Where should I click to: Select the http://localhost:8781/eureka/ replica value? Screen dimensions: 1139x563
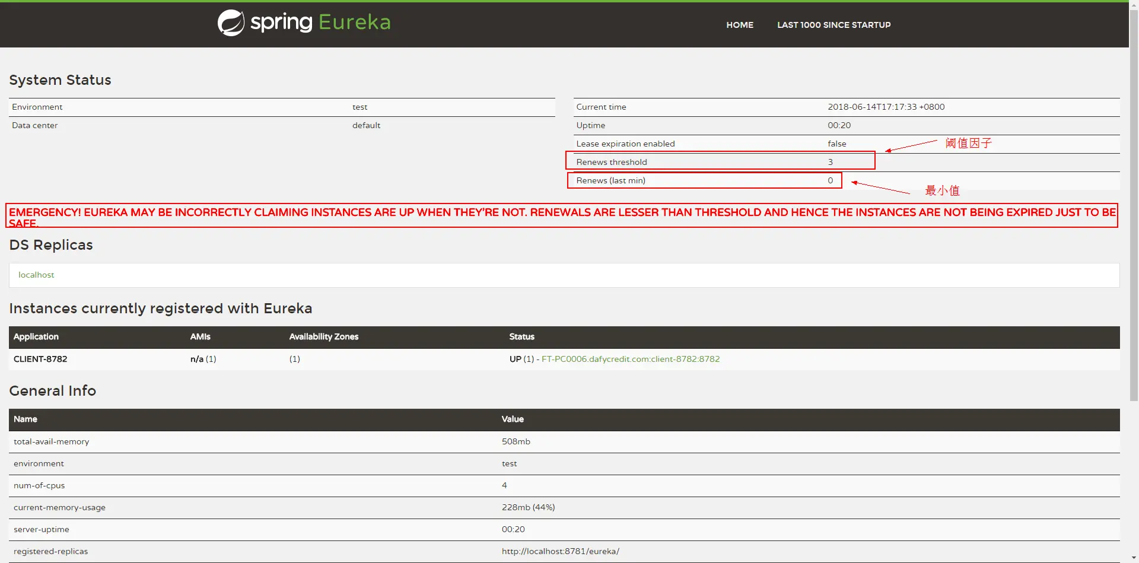tap(561, 551)
